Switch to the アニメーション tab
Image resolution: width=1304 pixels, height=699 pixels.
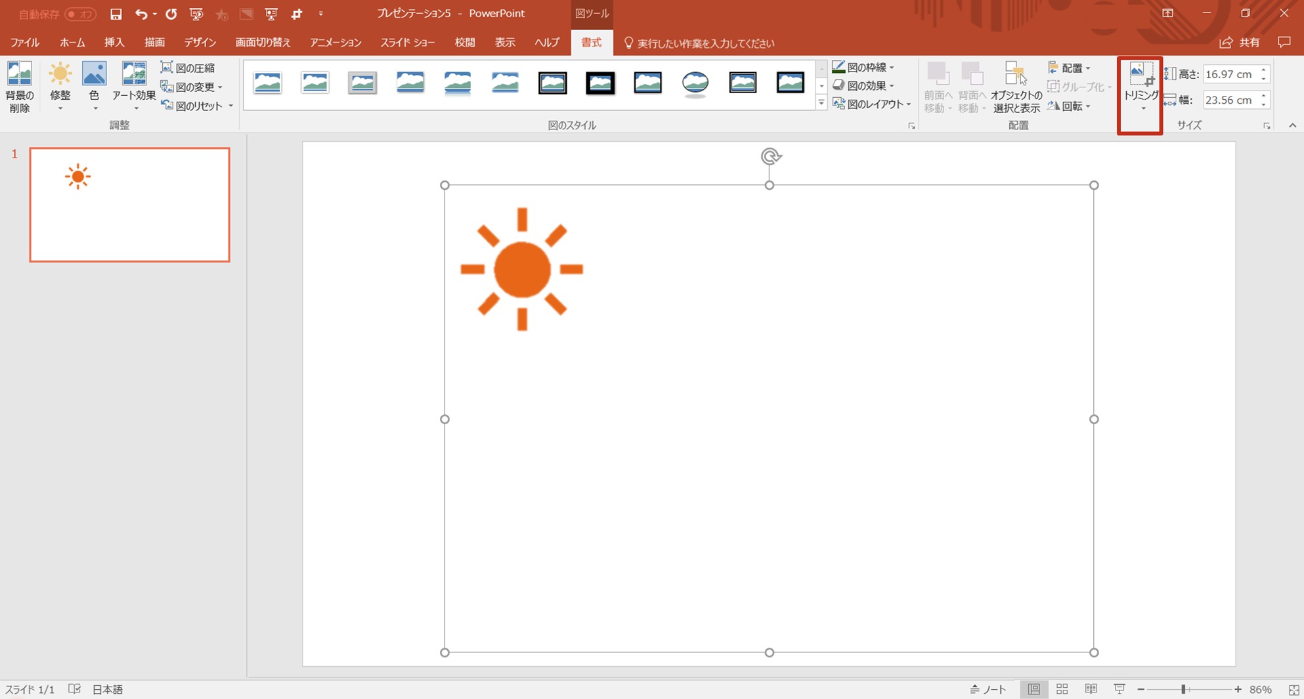tap(336, 43)
